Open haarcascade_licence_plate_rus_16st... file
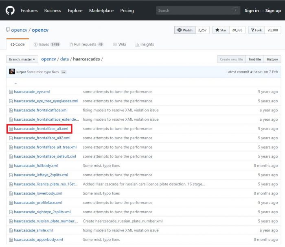The height and width of the screenshot is (247, 285). coord(46,184)
